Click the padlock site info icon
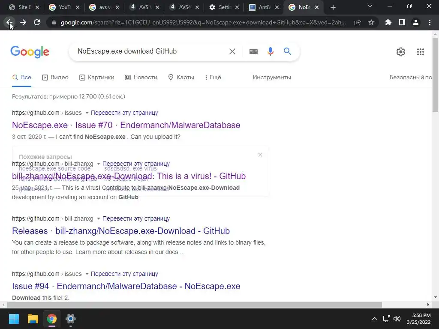 pos(54,22)
